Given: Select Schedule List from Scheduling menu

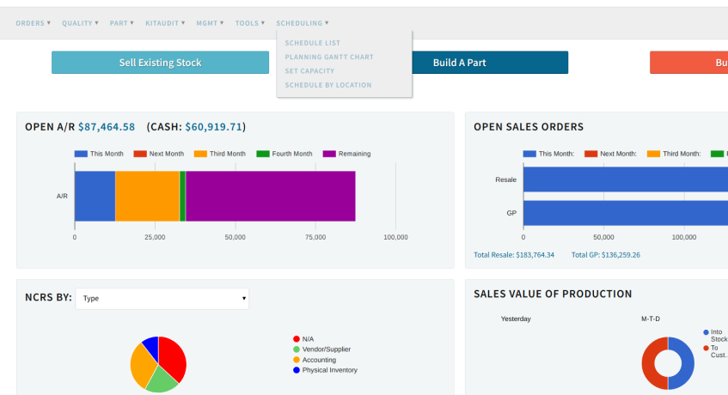Looking at the screenshot, I should tap(313, 43).
